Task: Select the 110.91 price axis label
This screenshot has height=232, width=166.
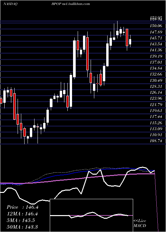Action: 156,135
